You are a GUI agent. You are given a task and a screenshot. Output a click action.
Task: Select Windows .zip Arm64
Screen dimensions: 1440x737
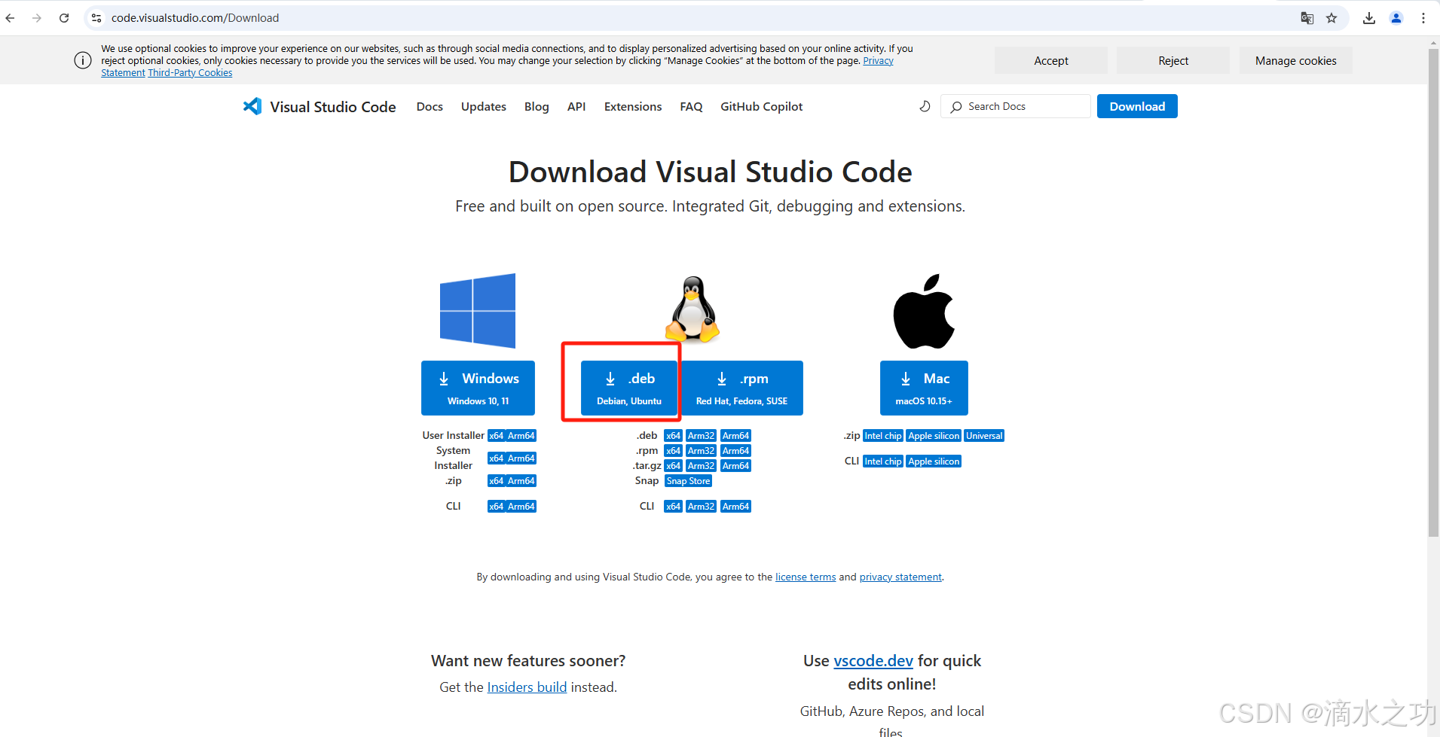[x=521, y=481]
